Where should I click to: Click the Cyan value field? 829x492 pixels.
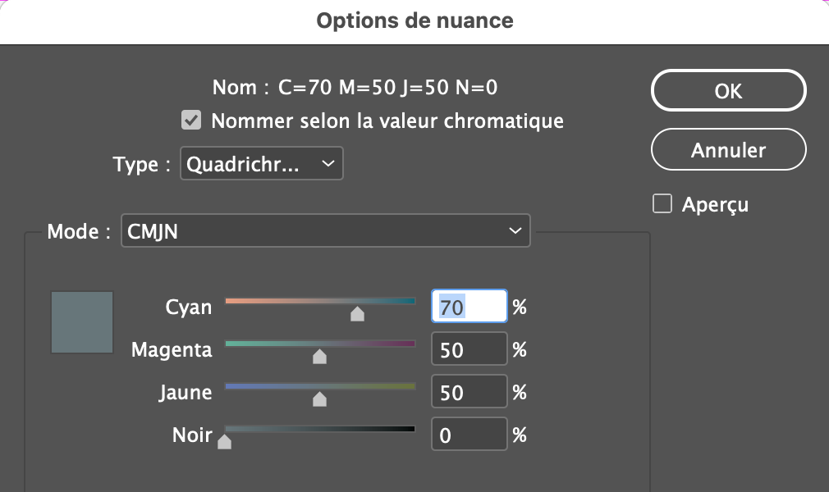469,307
